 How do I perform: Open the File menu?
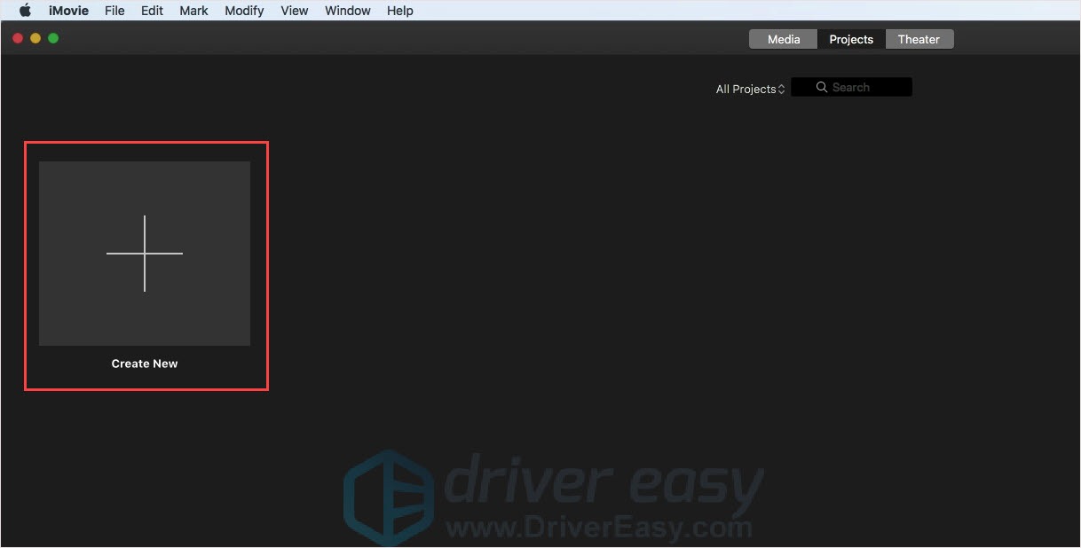pos(114,11)
